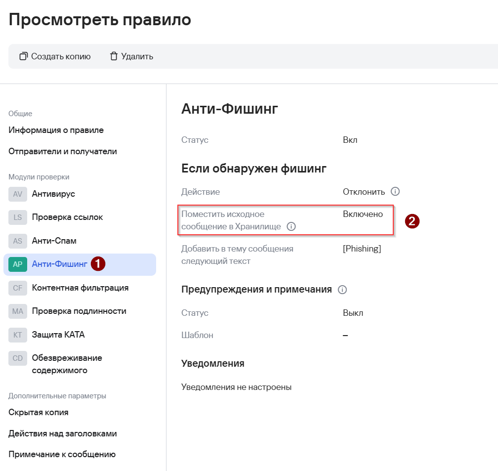Click the Действие field label

pos(201,192)
